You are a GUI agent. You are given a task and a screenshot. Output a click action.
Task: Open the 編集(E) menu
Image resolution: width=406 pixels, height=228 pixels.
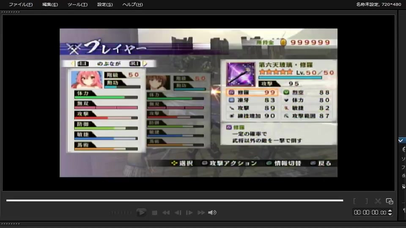pos(50,4)
